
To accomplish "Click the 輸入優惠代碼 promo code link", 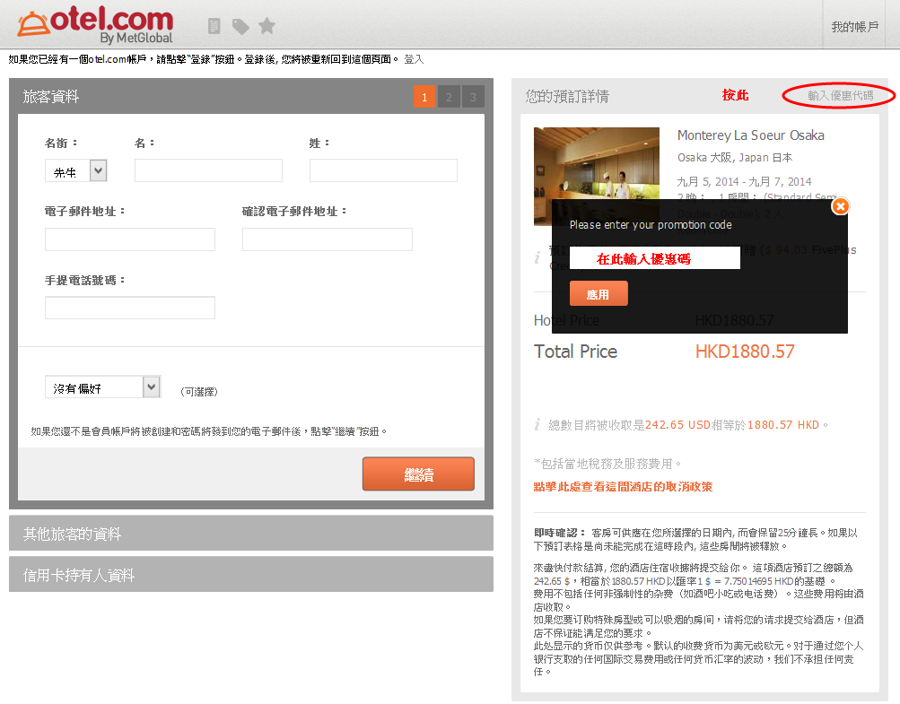I will coord(840,95).
